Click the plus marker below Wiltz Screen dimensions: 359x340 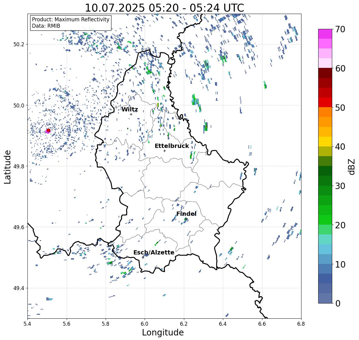(131, 114)
